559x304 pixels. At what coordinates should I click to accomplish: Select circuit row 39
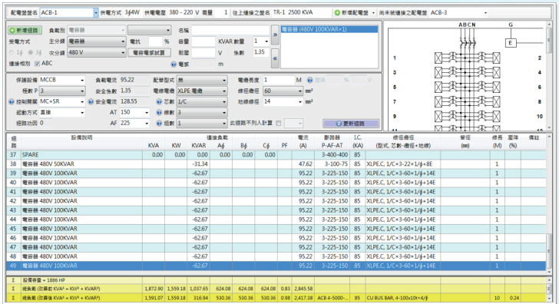click(276, 173)
